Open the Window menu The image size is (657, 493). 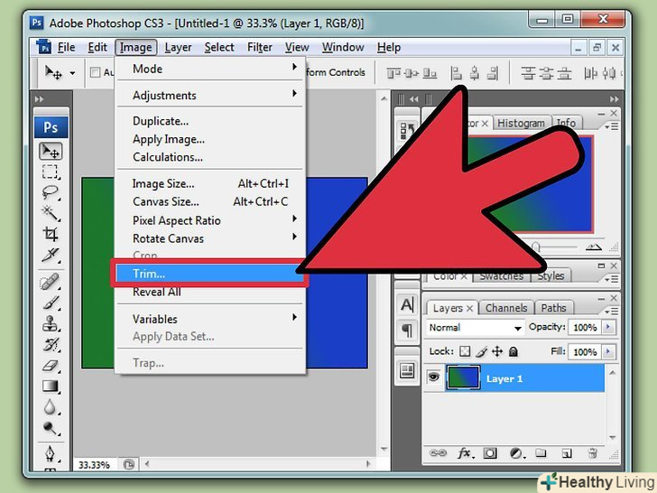343,47
